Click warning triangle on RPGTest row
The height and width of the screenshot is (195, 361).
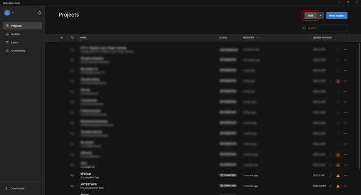(x=338, y=176)
